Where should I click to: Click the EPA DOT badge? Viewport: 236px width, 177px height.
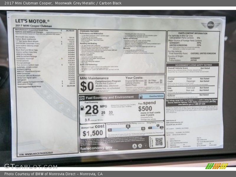(82, 97)
